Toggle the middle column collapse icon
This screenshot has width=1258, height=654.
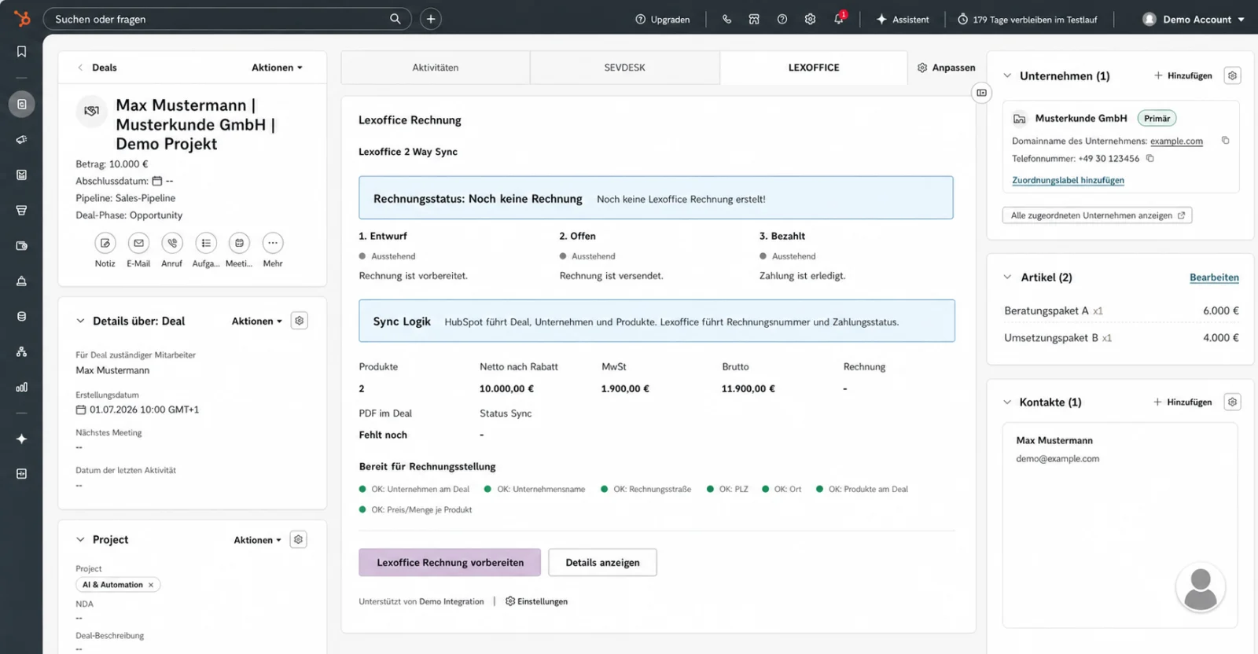[x=981, y=93]
